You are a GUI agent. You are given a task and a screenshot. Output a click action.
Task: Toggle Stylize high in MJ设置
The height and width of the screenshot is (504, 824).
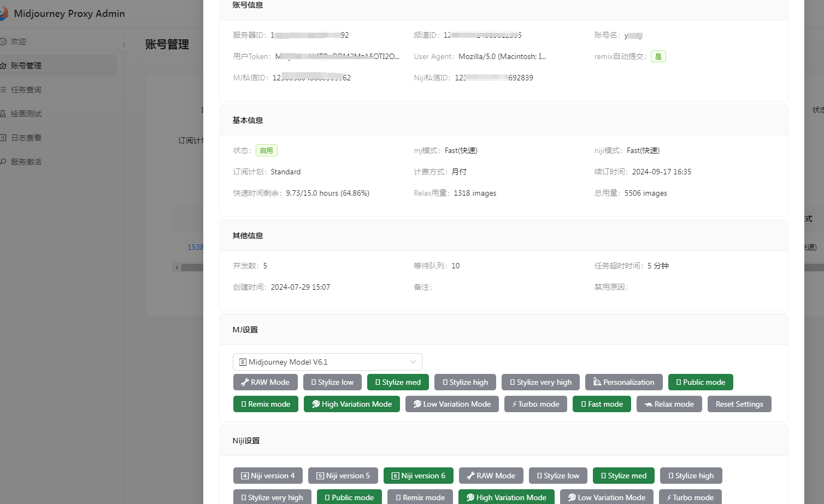pyautogui.click(x=466, y=382)
